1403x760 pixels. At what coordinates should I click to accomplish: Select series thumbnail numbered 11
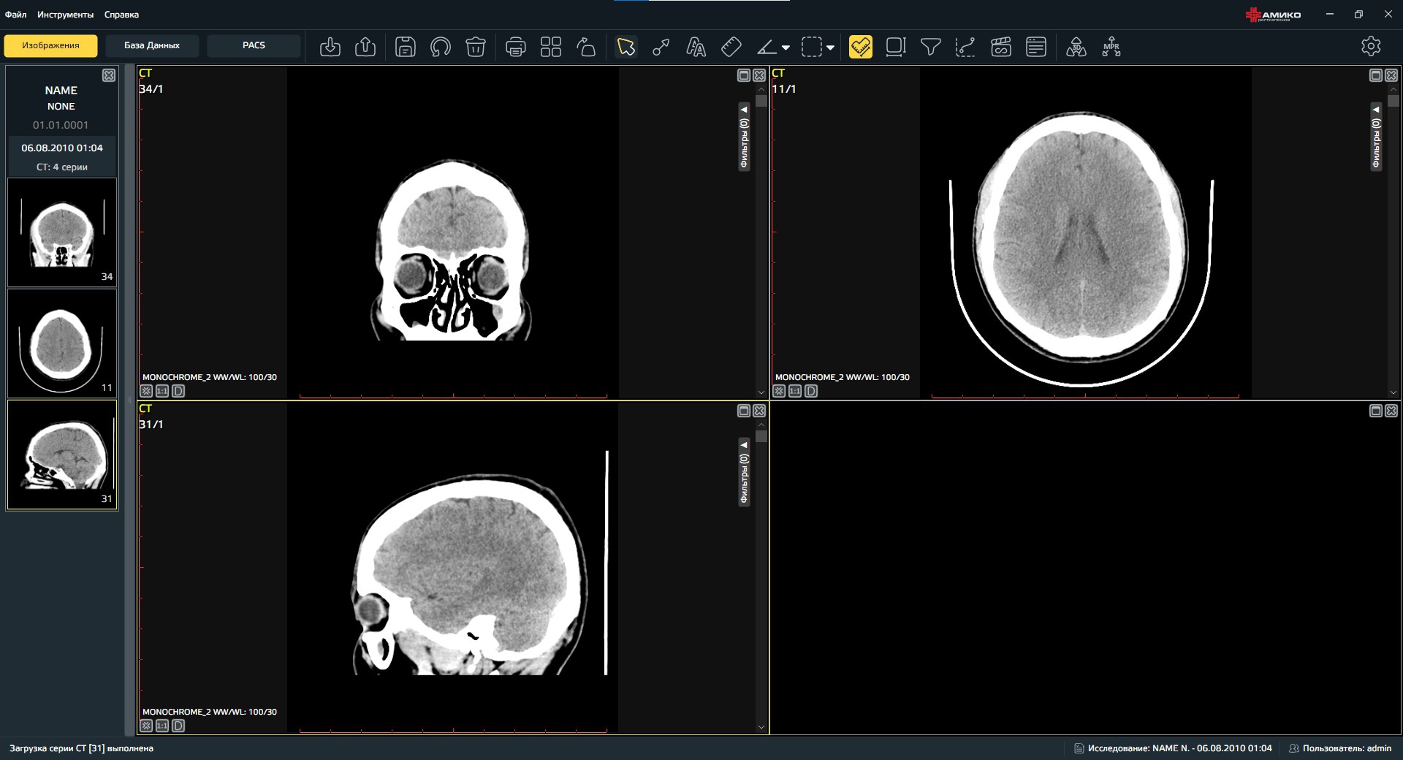(x=62, y=343)
